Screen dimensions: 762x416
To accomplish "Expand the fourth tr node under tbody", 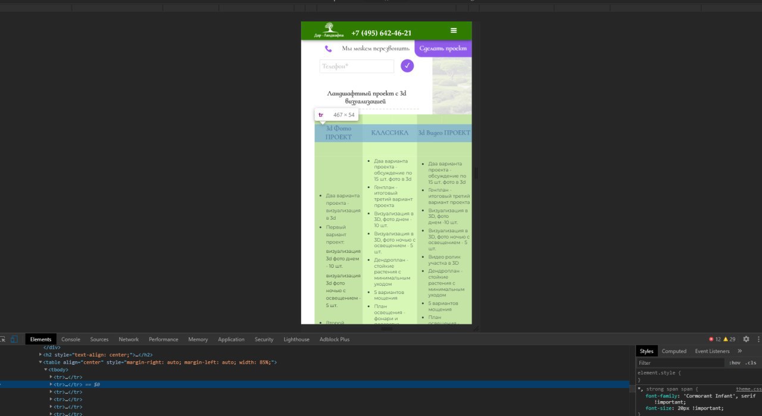I will click(x=51, y=399).
